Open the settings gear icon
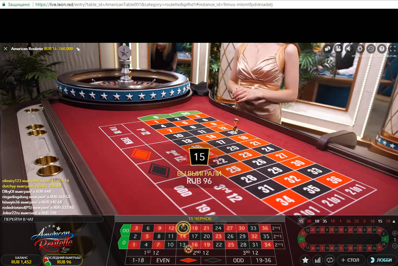This screenshot has width=398, height=266. tap(360, 49)
